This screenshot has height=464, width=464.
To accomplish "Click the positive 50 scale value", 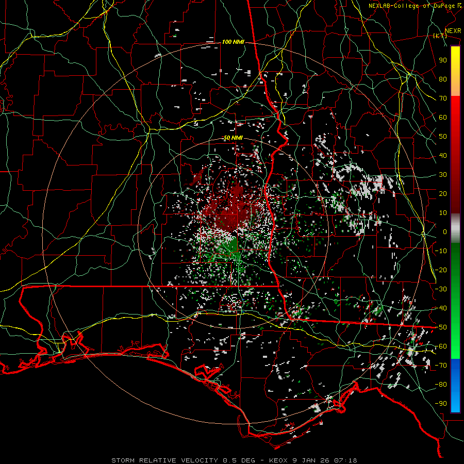I will click(x=443, y=137).
